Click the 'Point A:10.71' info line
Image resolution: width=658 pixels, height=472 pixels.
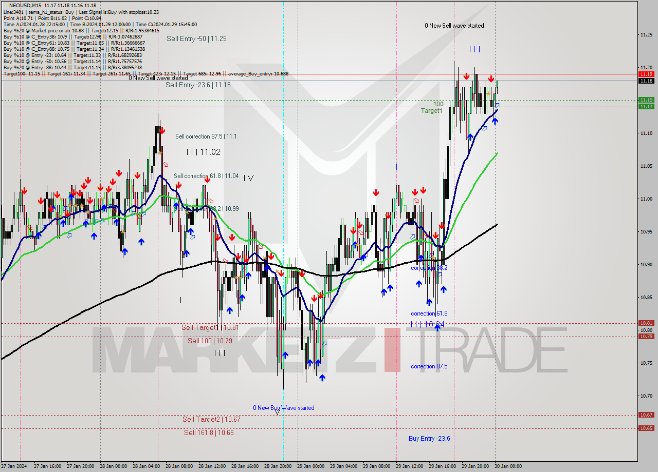pyautogui.click(x=18, y=18)
